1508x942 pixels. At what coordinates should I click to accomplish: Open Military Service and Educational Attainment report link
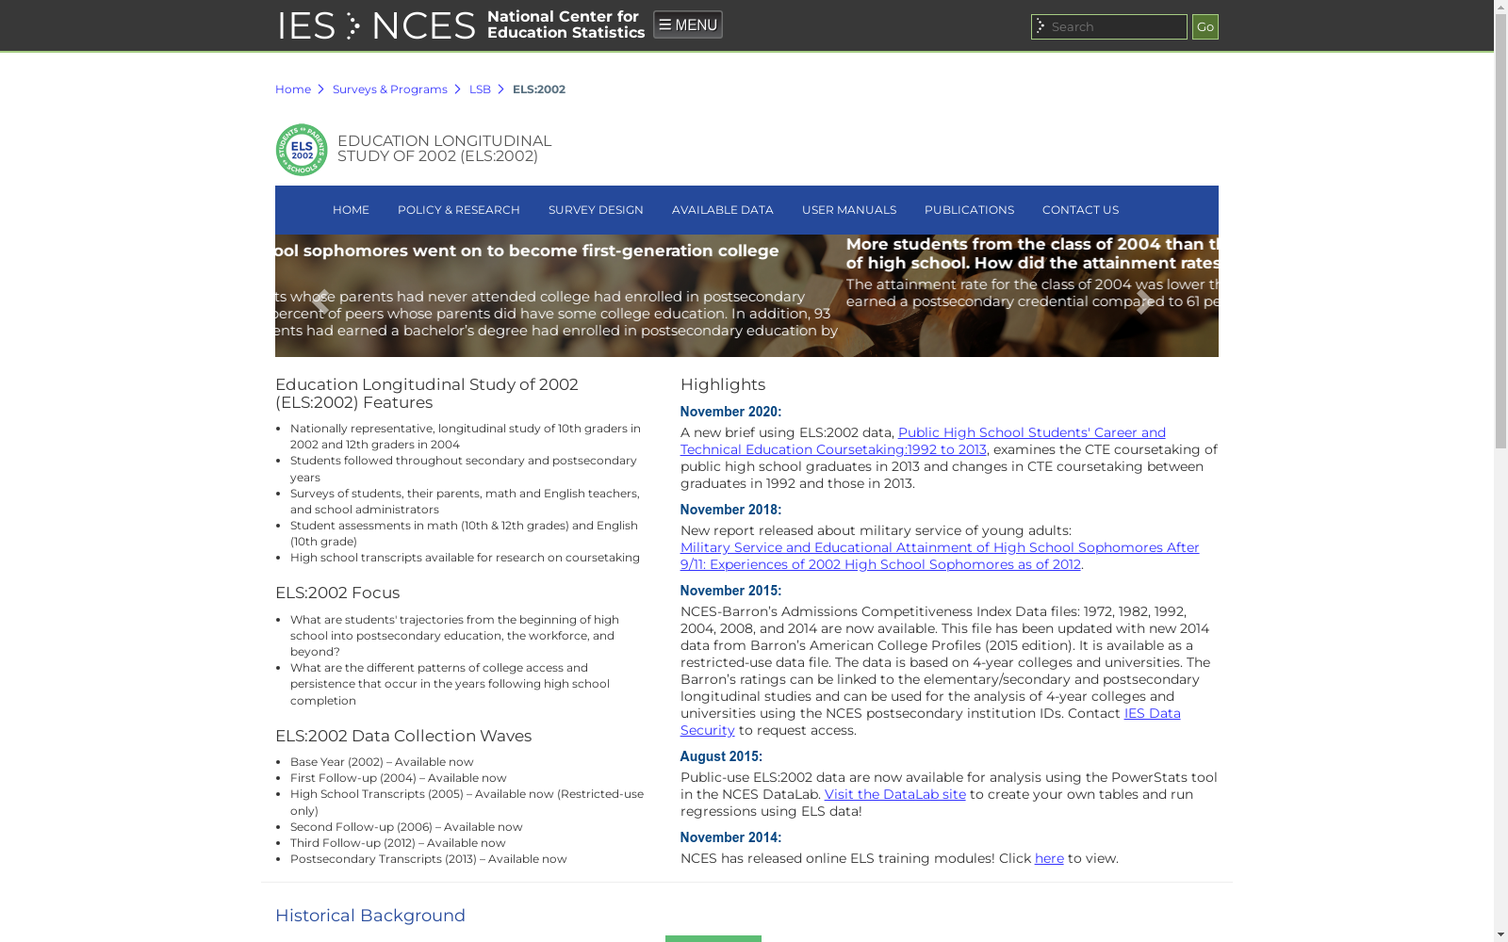[940, 556]
